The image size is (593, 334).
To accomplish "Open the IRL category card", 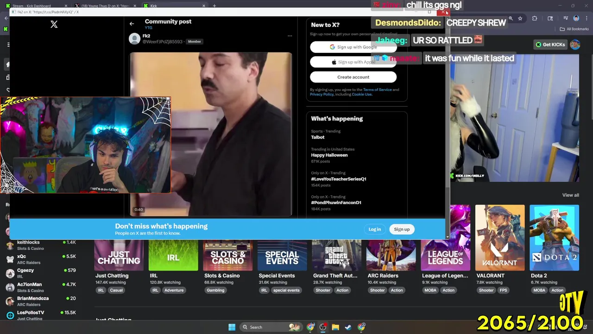I will coord(173,255).
